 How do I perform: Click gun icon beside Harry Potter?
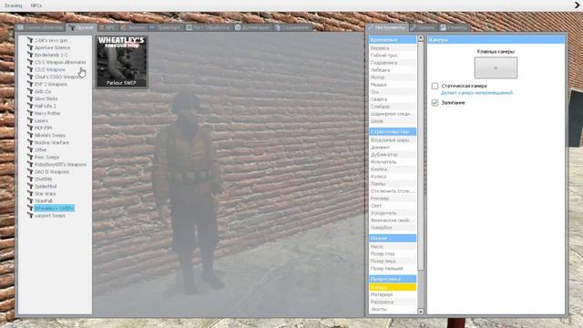click(30, 113)
